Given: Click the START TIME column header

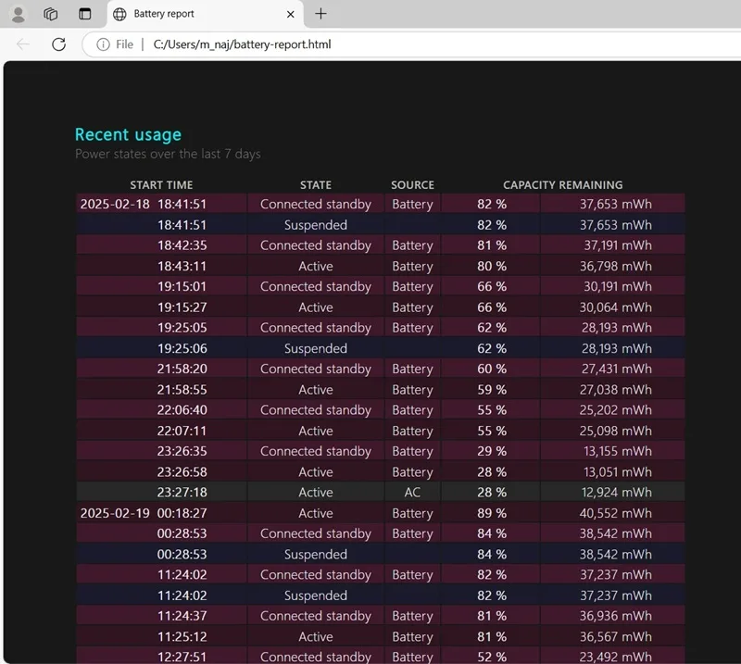Looking at the screenshot, I should tap(161, 185).
